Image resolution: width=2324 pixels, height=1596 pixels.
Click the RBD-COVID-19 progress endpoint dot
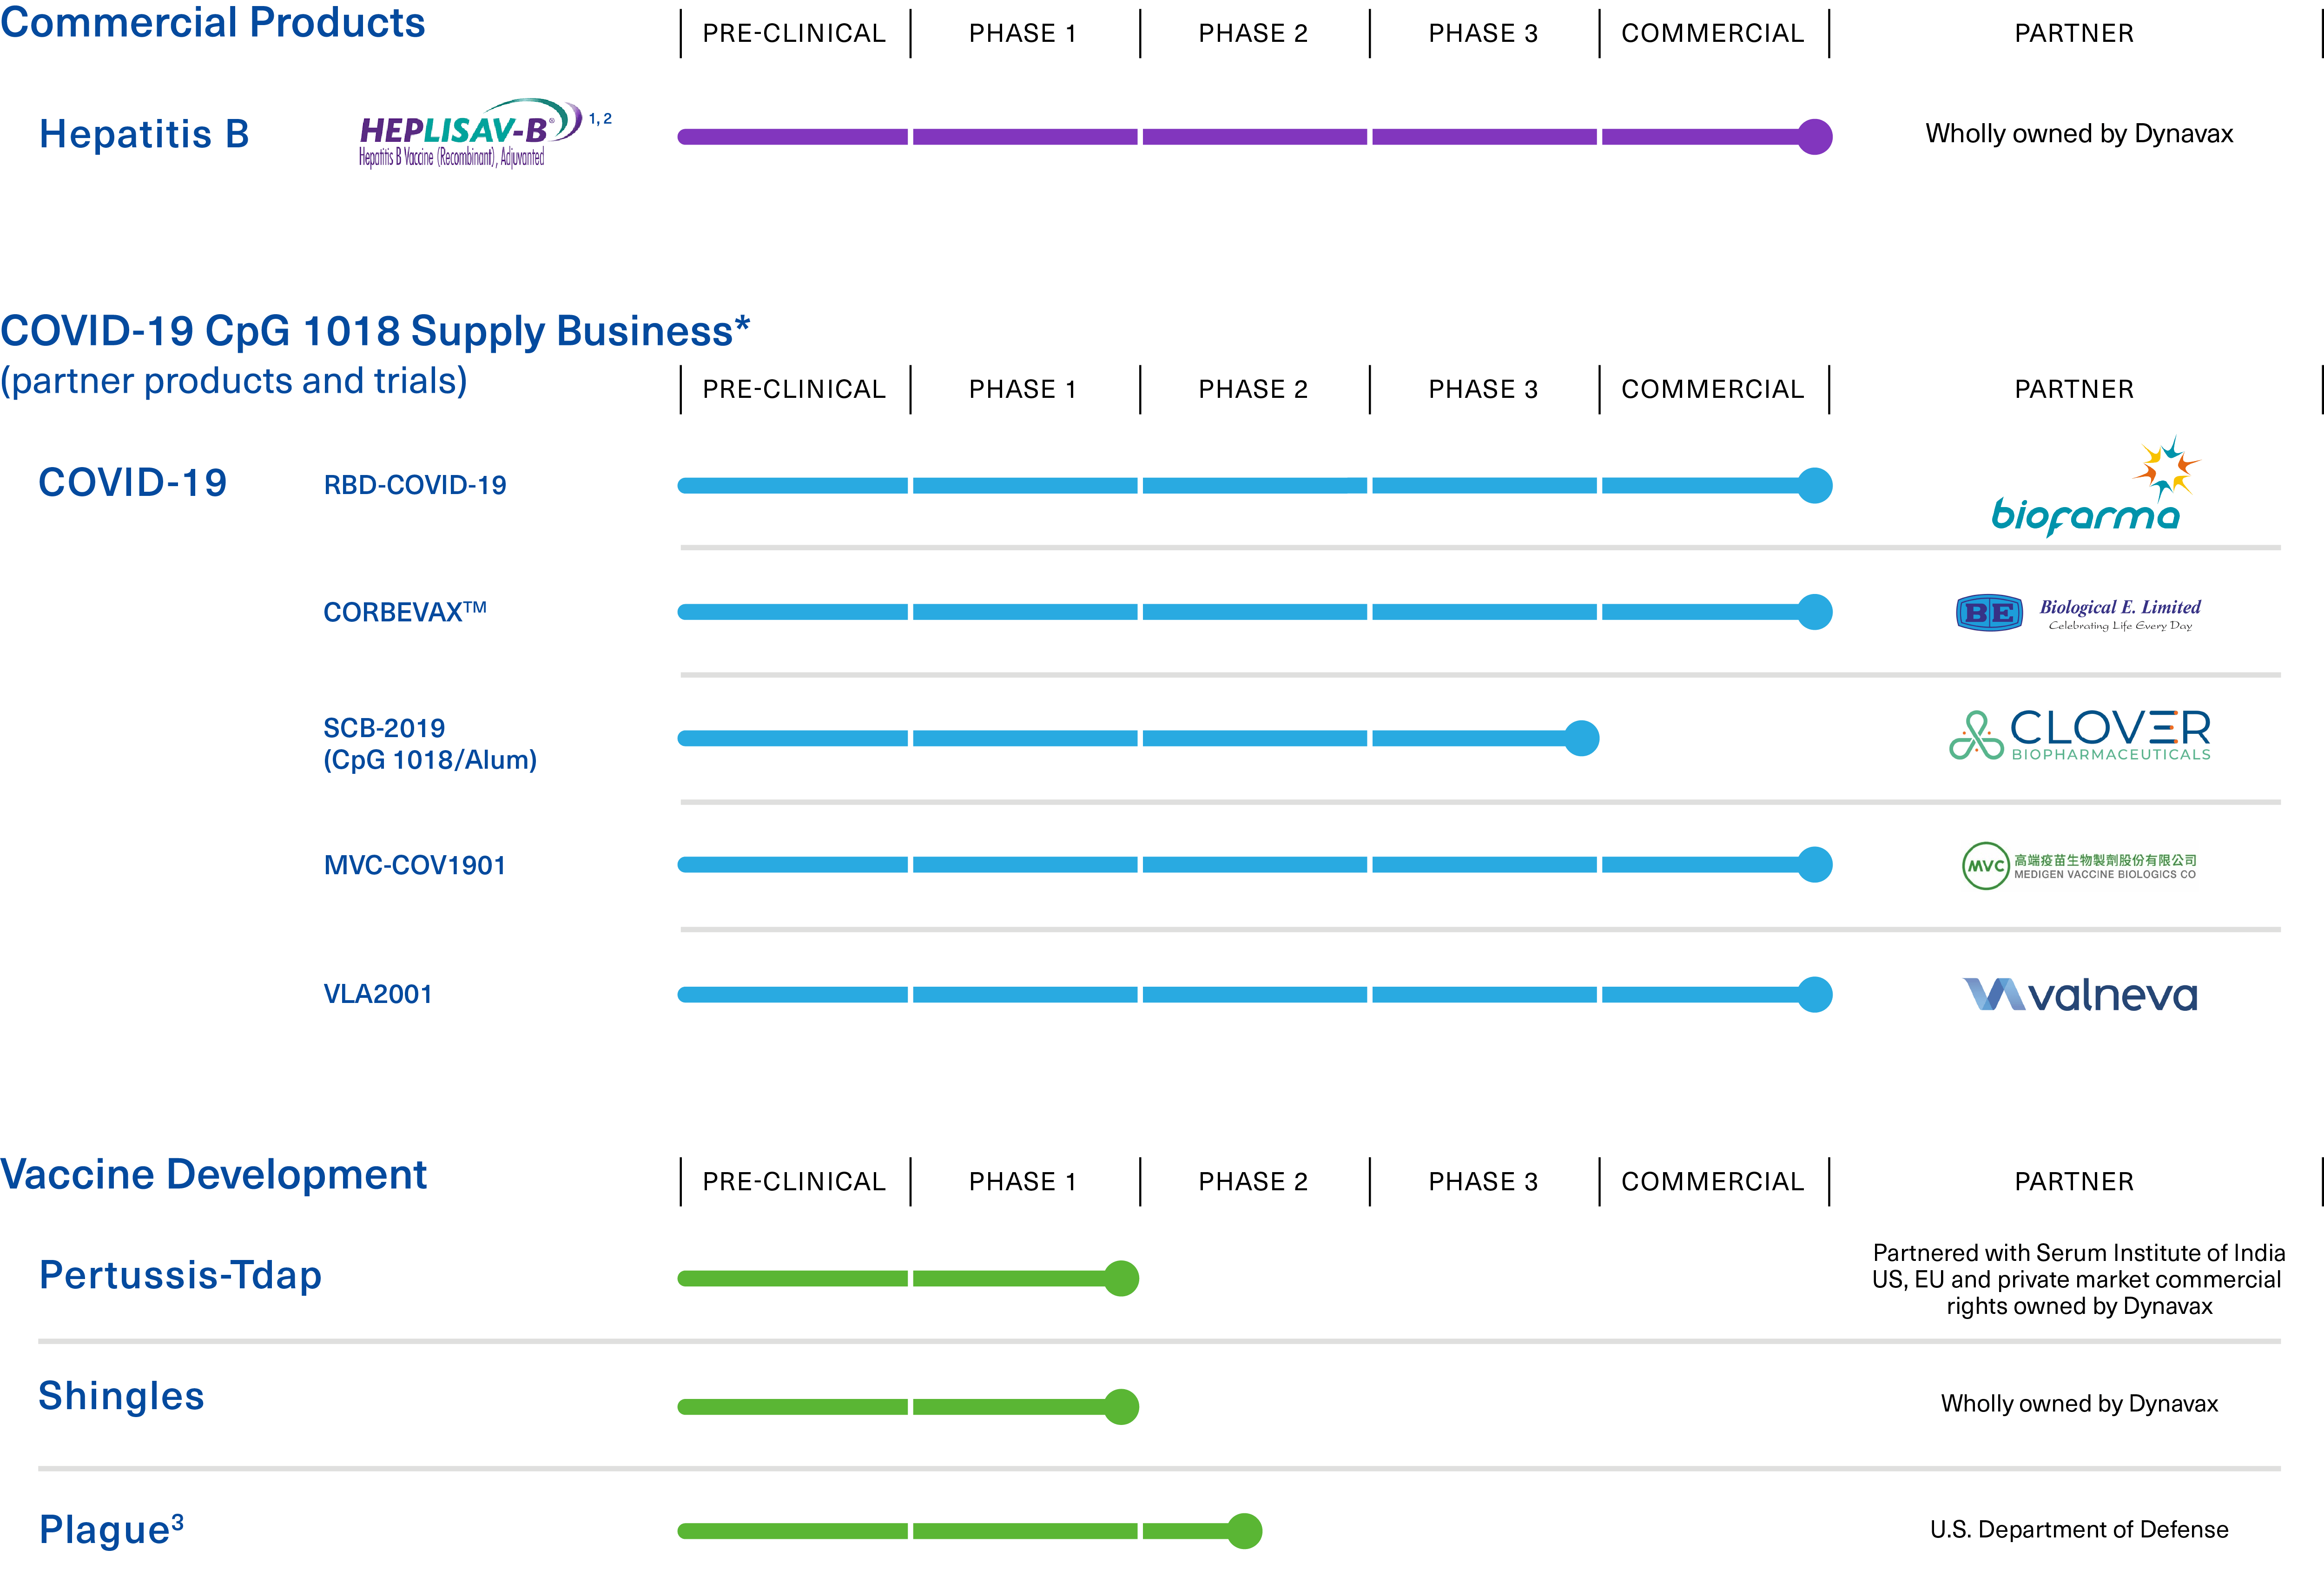[1814, 486]
